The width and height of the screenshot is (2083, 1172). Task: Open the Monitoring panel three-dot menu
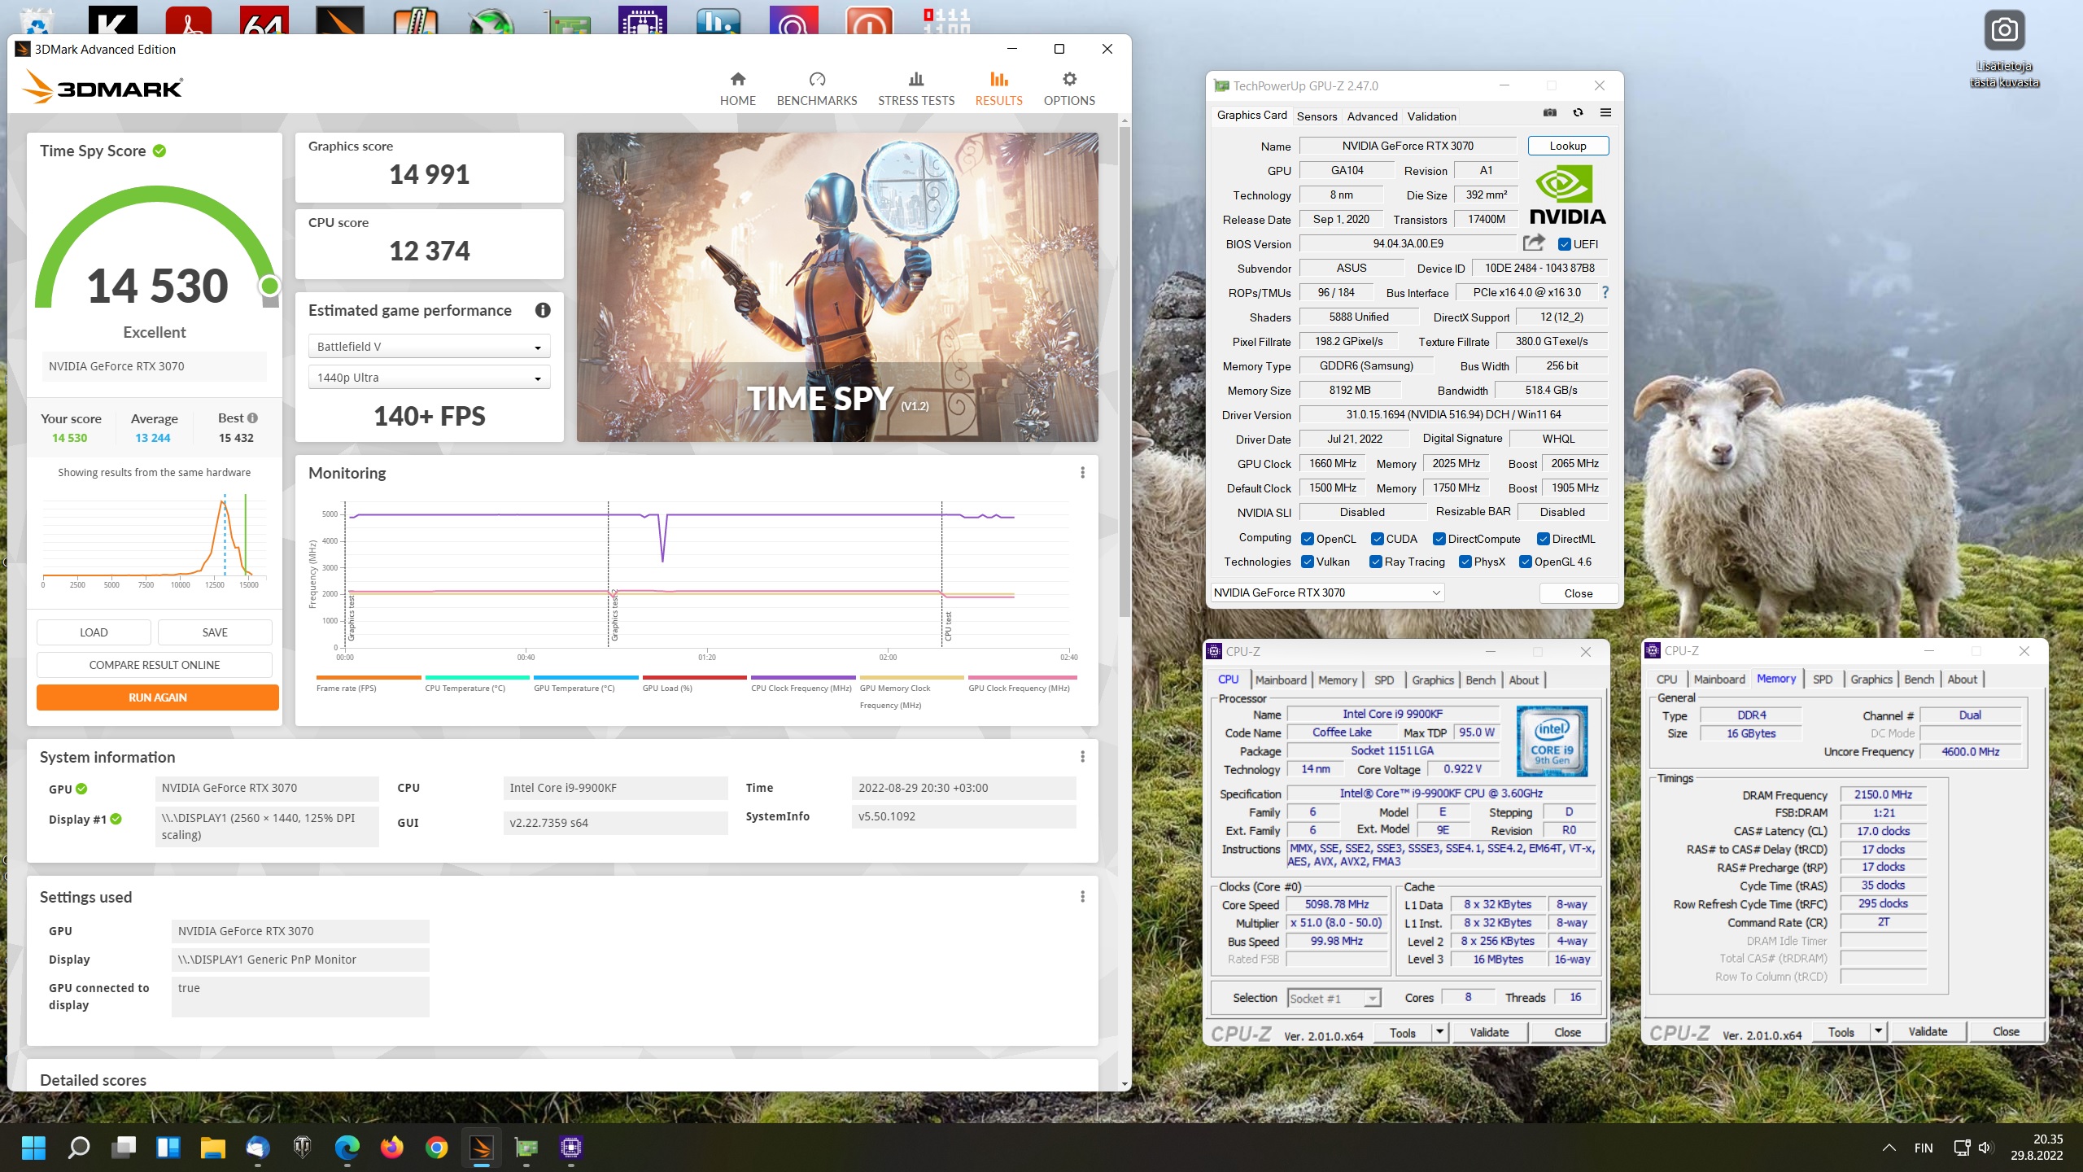click(1082, 473)
